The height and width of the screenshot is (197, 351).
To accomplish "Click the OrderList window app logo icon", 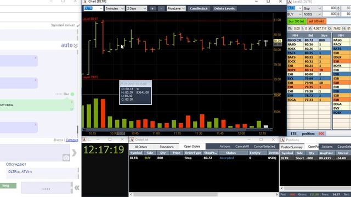I will click(x=132, y=140).
